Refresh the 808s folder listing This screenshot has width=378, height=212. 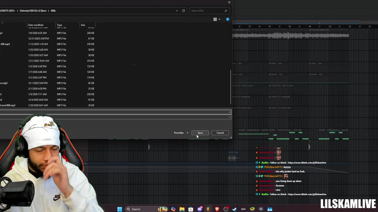[x=183, y=11]
